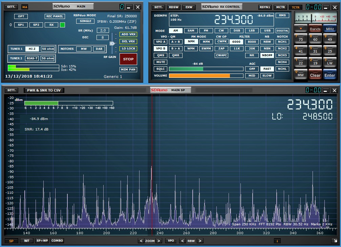The height and width of the screenshot is (247, 341).
Task: Open SETT. settings in the Main panel
Action: coord(11,7)
